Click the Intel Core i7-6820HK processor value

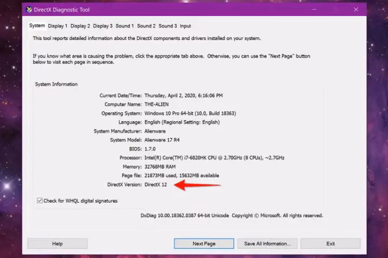point(214,157)
